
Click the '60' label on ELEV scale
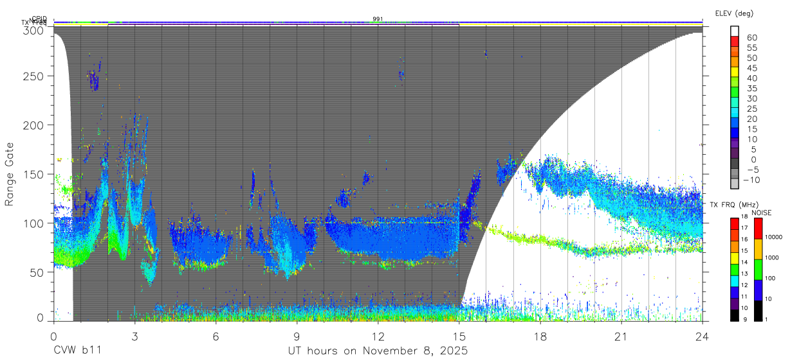coord(752,38)
